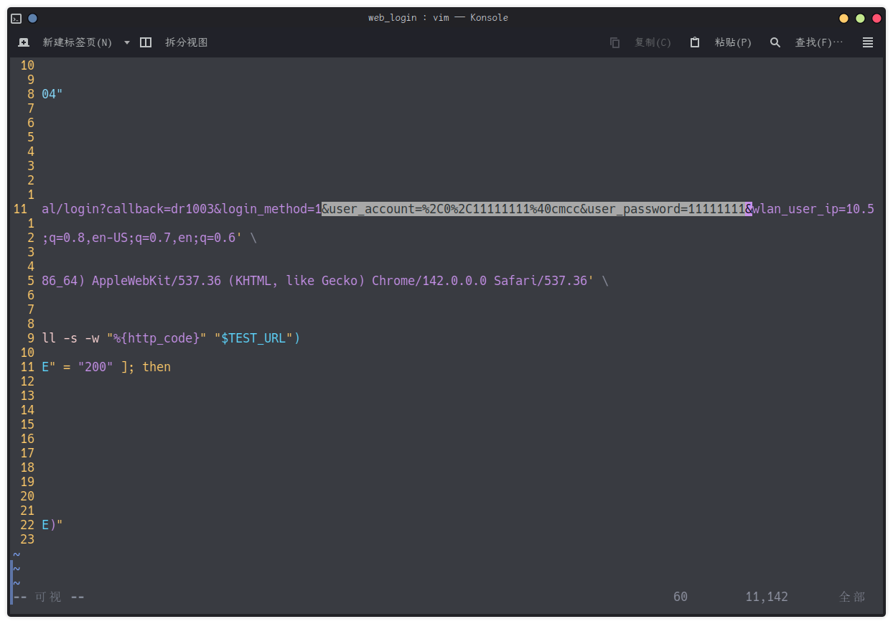
Task: Click the 查找(F) find label
Action: pyautogui.click(x=818, y=42)
